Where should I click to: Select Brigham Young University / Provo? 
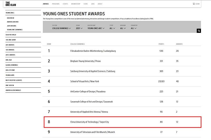coord(85,61)
